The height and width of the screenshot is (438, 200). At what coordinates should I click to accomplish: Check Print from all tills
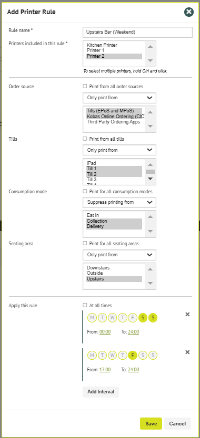85,139
